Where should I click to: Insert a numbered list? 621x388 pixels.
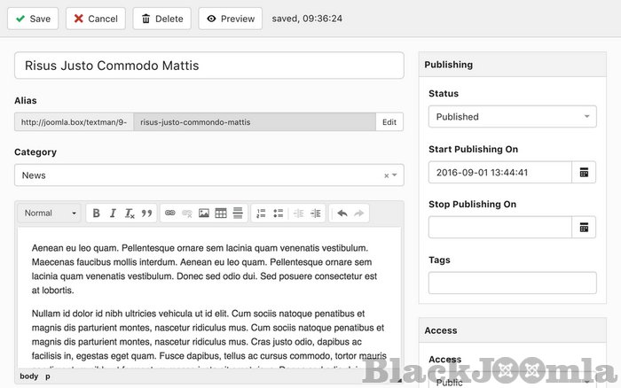(261, 213)
